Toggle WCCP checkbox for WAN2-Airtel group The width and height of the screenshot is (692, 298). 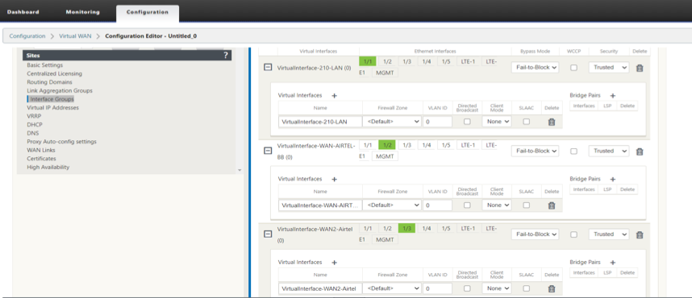[x=574, y=235]
